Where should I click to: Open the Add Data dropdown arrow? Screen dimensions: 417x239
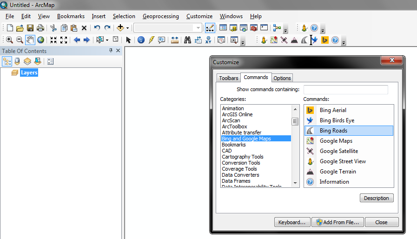[x=128, y=28]
